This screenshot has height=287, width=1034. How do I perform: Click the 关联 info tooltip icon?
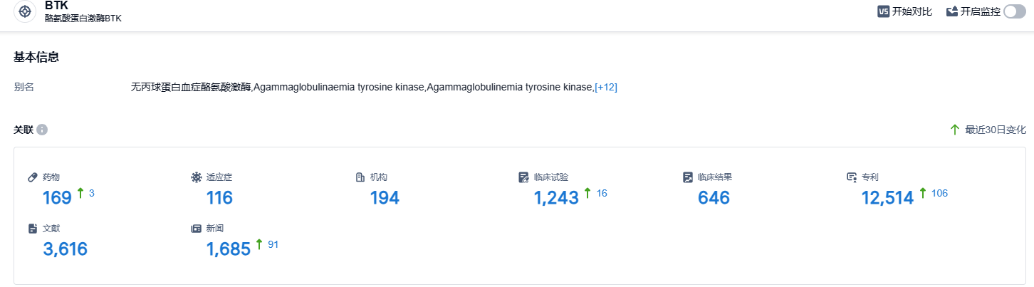click(x=42, y=130)
